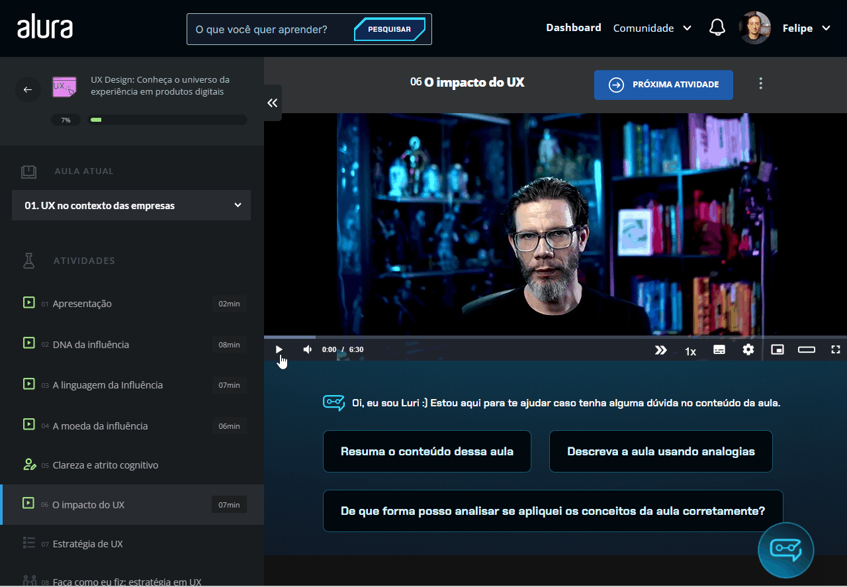The width and height of the screenshot is (847, 587).
Task: Toggle theater mode in the player
Action: [x=807, y=349]
